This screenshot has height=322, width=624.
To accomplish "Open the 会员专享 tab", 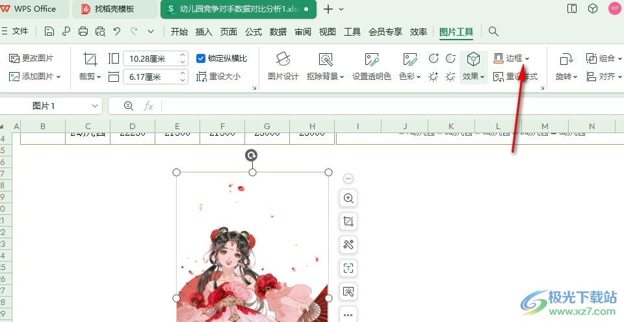I will [x=385, y=32].
